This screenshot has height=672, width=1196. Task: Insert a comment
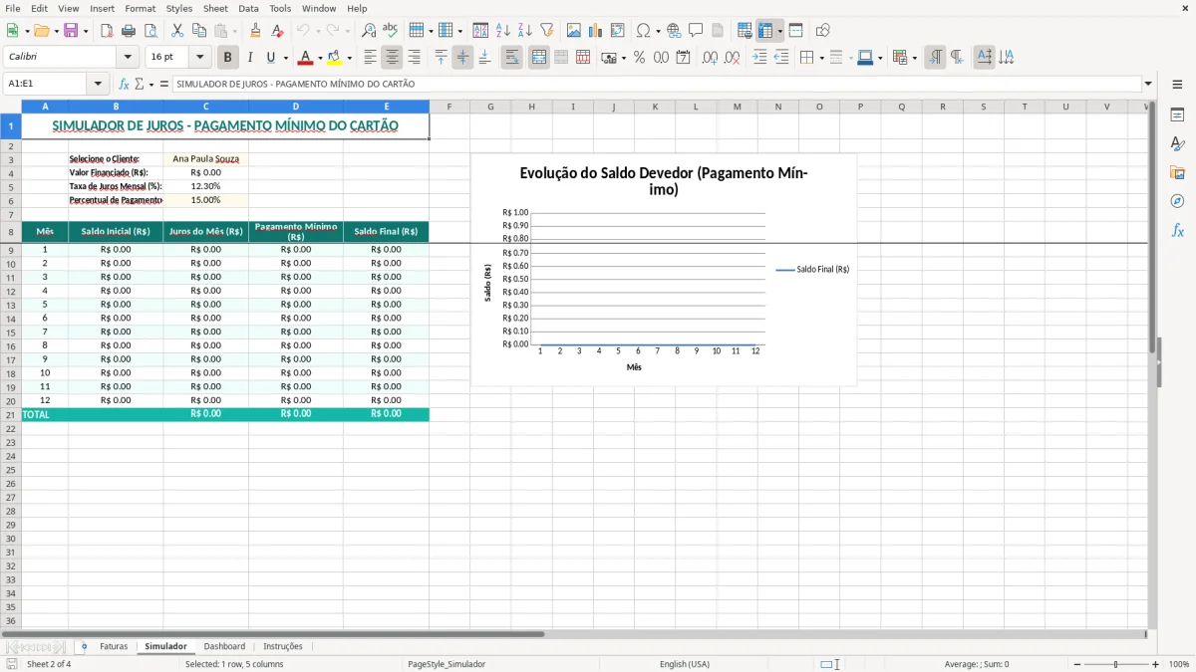(x=696, y=31)
